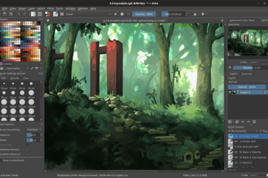Toggle the Delay checkbox

(24, 140)
